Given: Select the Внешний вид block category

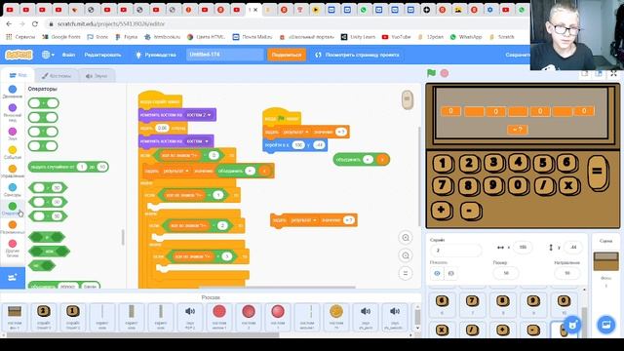Looking at the screenshot, I should (x=13, y=112).
